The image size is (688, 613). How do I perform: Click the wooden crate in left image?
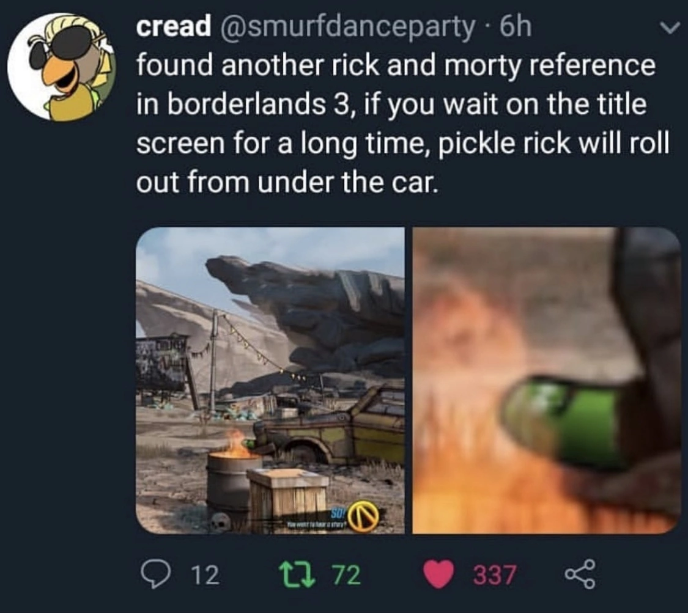click(x=288, y=497)
